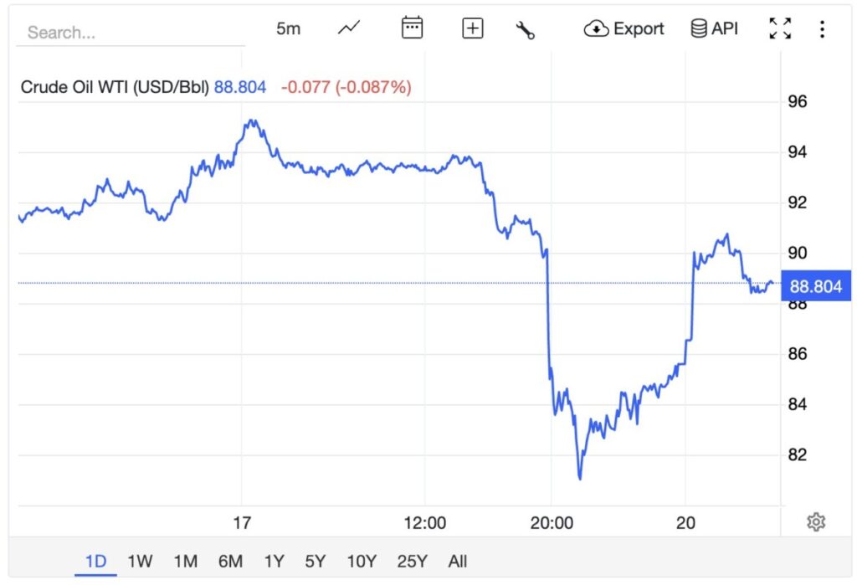
Task: Show the 1Y time range
Action: click(274, 561)
